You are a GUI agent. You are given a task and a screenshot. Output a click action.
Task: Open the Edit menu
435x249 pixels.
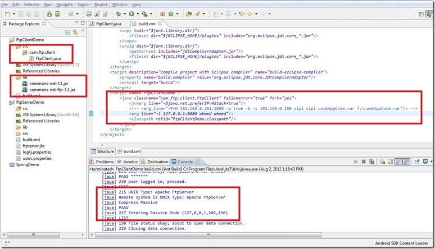(x=16, y=4)
